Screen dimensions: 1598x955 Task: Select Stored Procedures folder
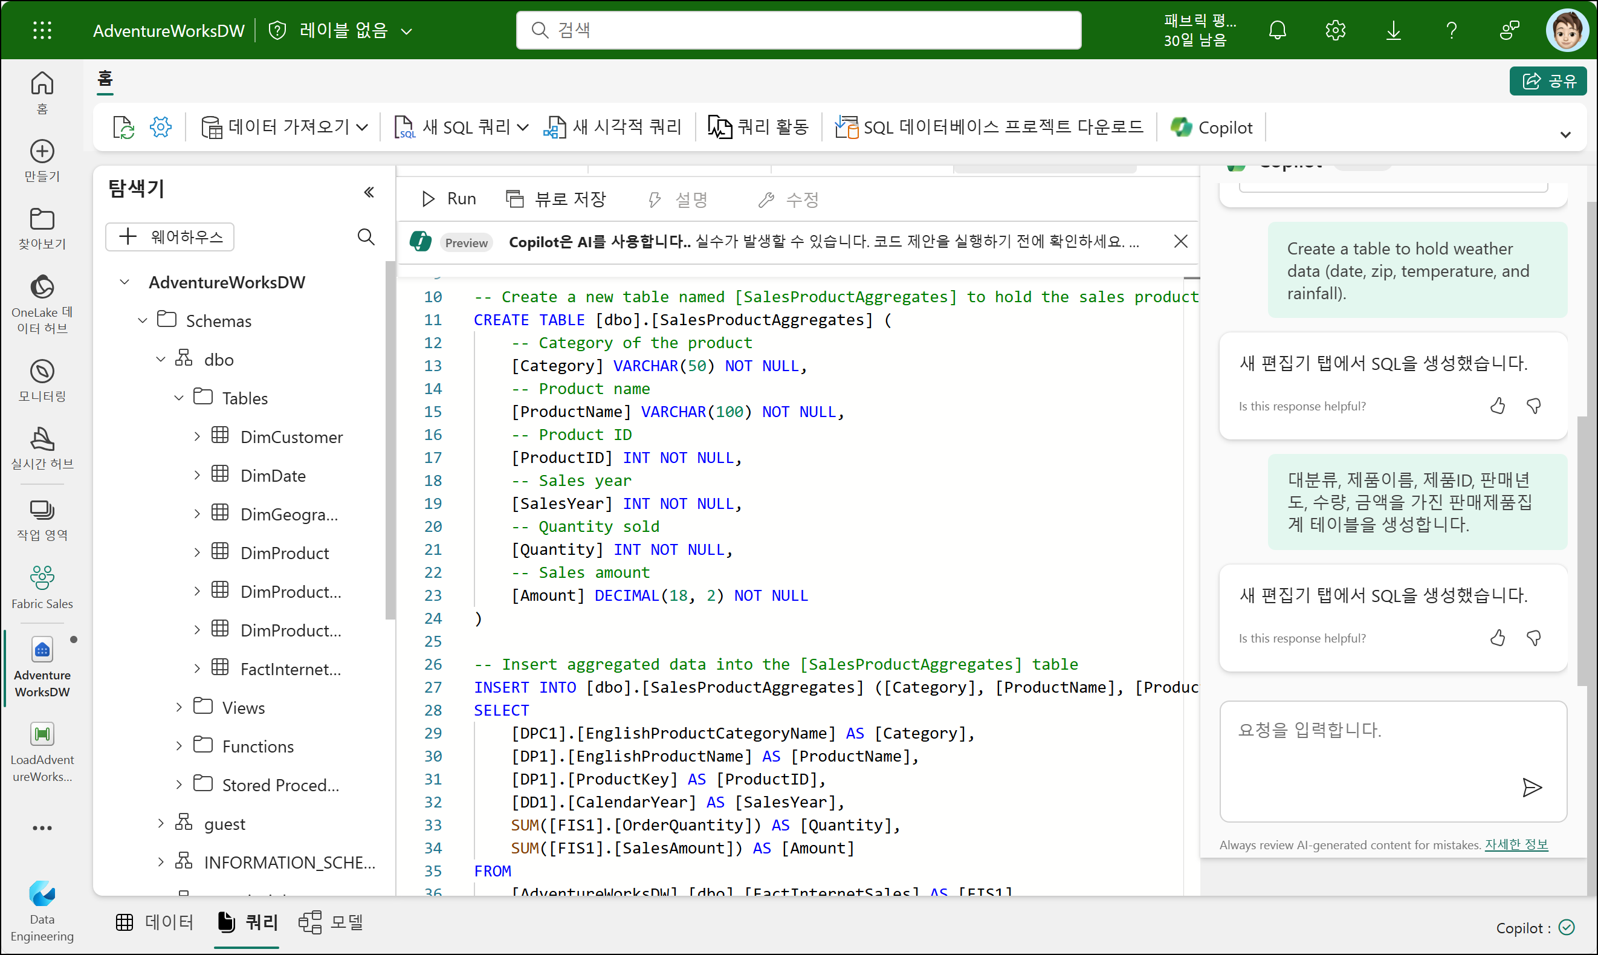[280, 785]
